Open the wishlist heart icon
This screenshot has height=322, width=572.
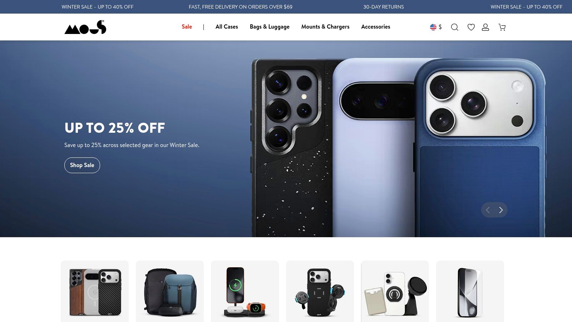point(471,27)
